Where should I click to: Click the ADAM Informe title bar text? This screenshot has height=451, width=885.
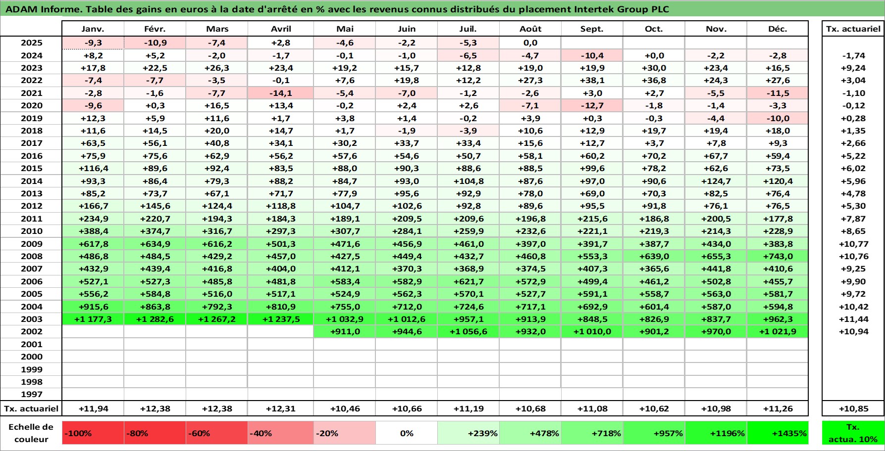337,9
